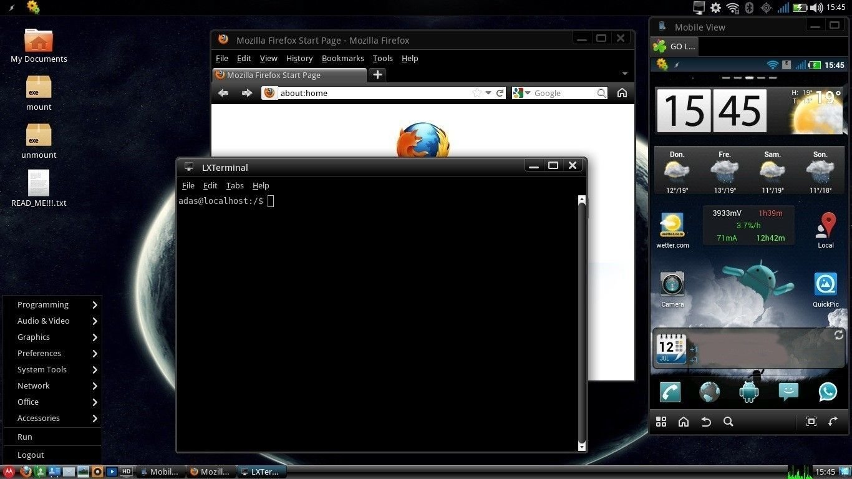Switch to Mobil... window in taskbar
852x479 pixels.
160,472
